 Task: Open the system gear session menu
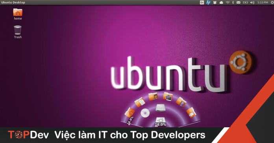tap(272, 2)
